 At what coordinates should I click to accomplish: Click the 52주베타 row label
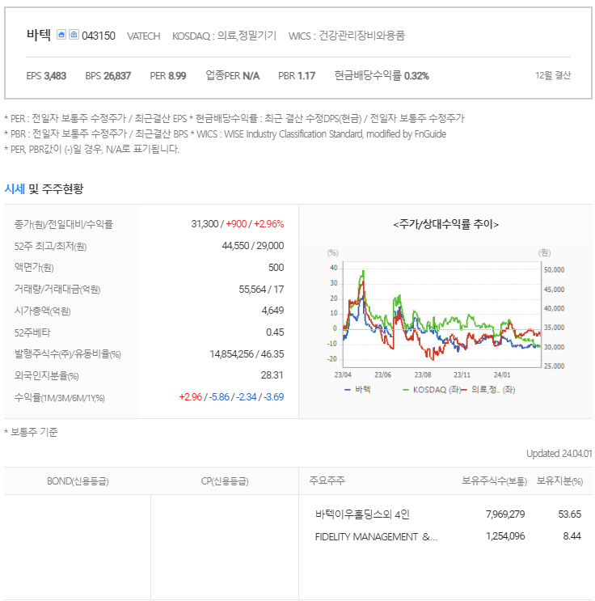coord(32,332)
